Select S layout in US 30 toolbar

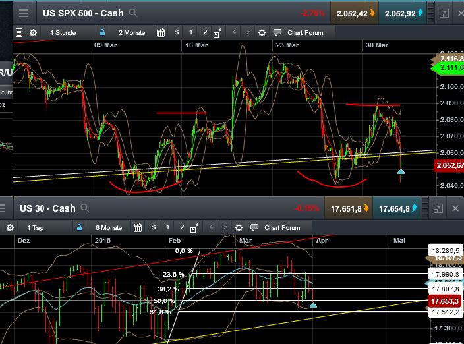[154, 227]
